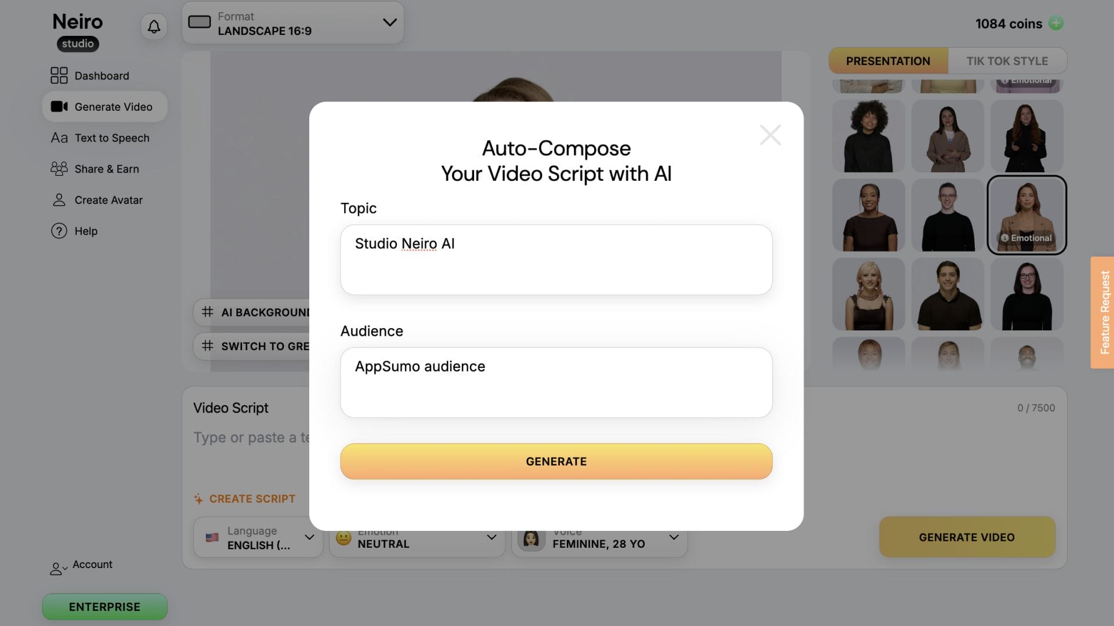Viewport: 1114px width, 626px height.
Task: Switch to the TIK TOK STYLE tab
Action: click(x=1007, y=61)
